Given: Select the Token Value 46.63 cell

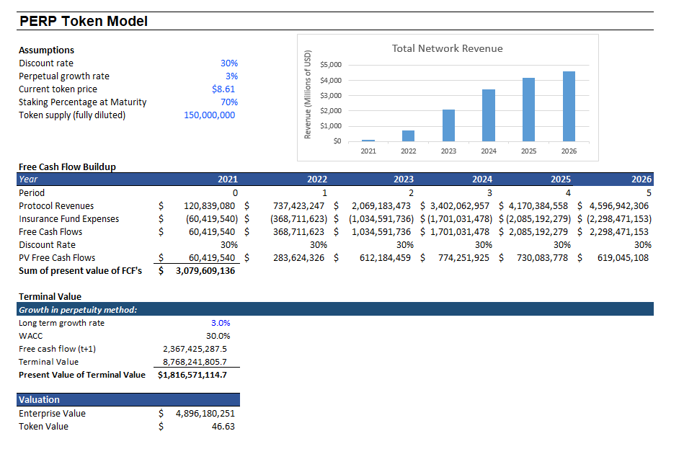Looking at the screenshot, I should point(223,426).
